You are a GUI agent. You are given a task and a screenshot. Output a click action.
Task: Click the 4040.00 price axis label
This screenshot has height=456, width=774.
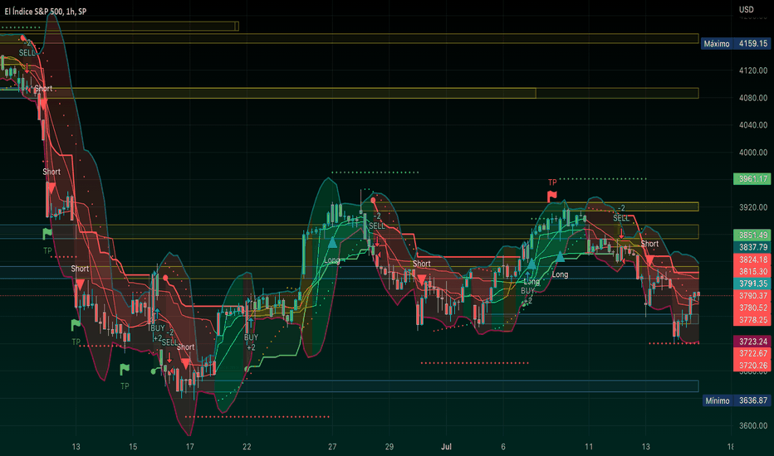[752, 124]
